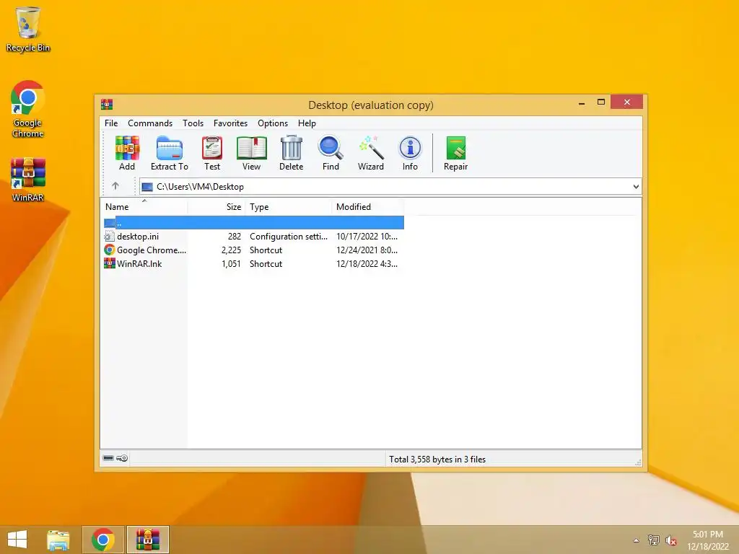Open the Options menu
The height and width of the screenshot is (554, 739).
tap(272, 123)
